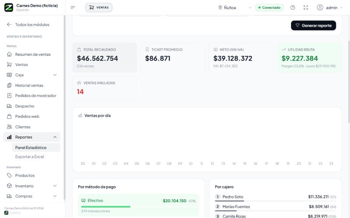Viewport: 350px width, 218px height.
Task: Open Historial ventas in sidebar
Action: click(x=31, y=85)
